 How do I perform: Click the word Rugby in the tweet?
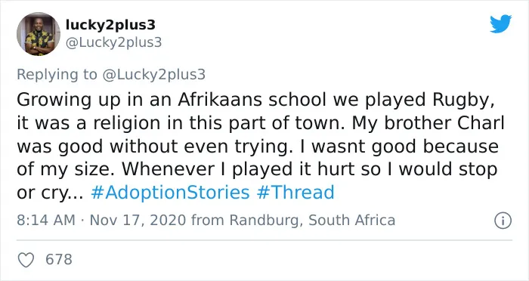(463, 100)
